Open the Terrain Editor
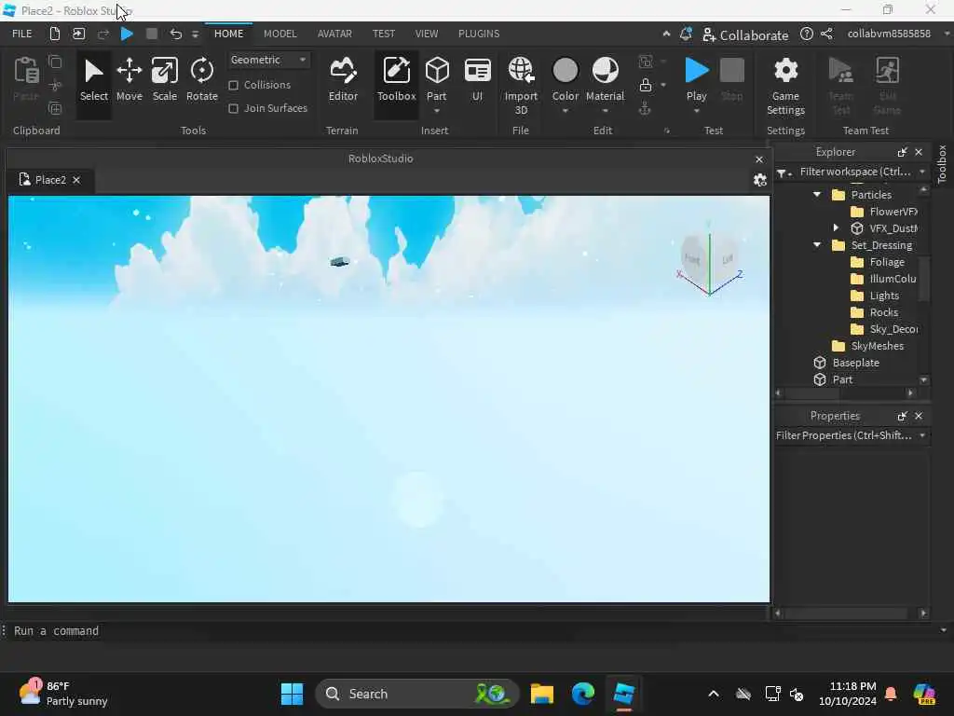Image resolution: width=954 pixels, height=716 pixels. 343,80
